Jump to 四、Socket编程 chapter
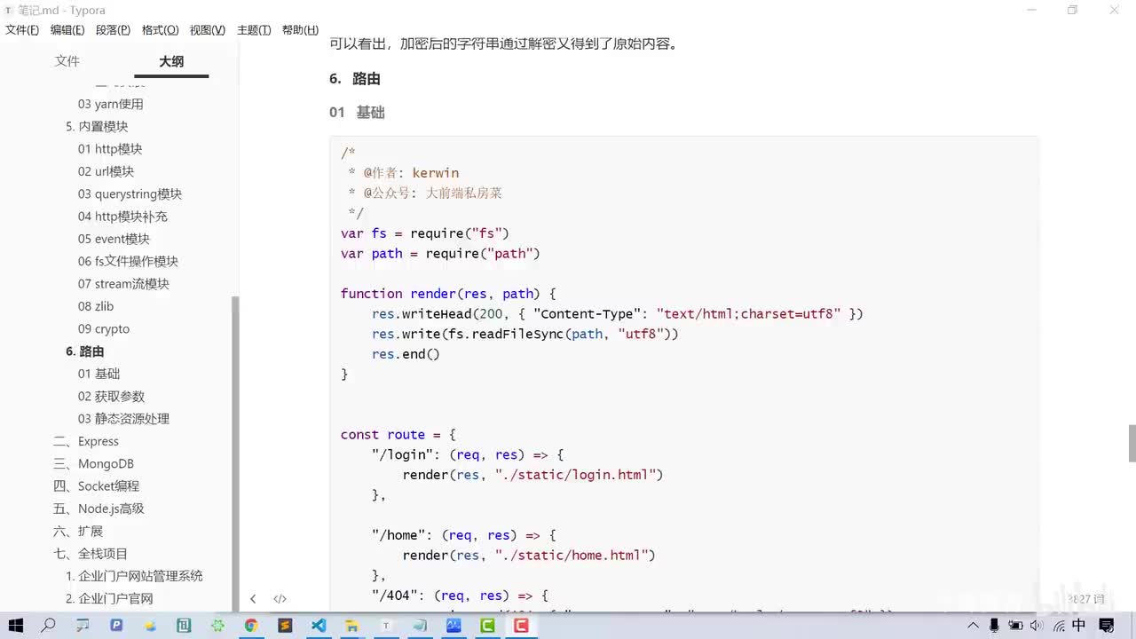 point(96,486)
